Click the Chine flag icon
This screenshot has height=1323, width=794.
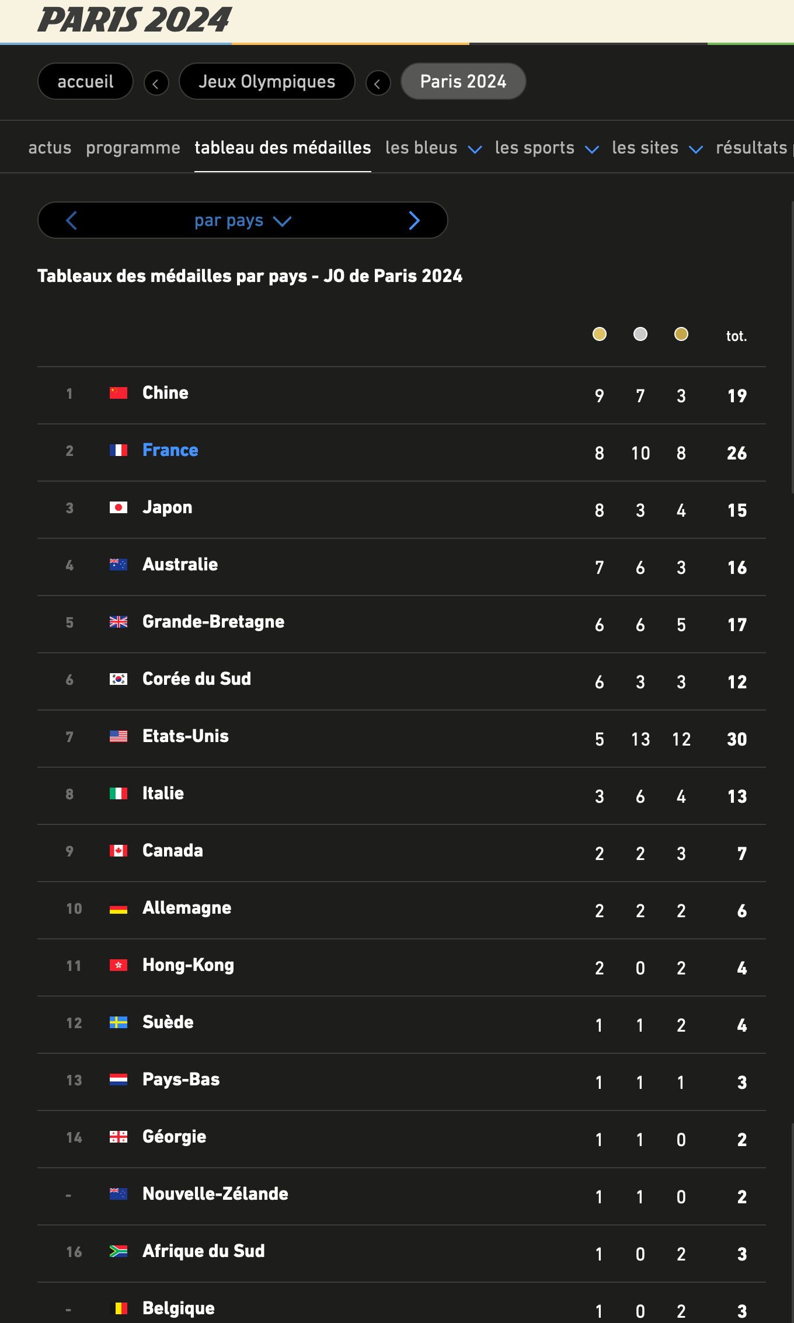pyautogui.click(x=119, y=393)
